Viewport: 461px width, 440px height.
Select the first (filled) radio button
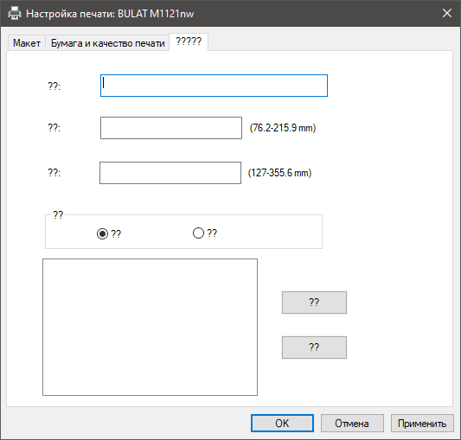[x=102, y=234]
